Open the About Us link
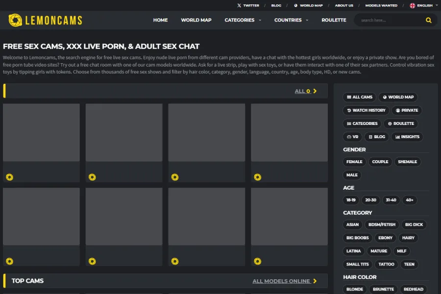The width and height of the screenshot is (441, 294). (344, 5)
